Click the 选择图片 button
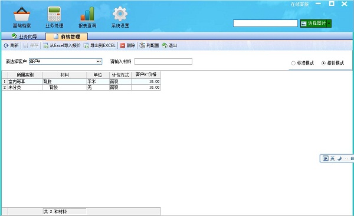This screenshot has width=354, height=216. coord(314,23)
